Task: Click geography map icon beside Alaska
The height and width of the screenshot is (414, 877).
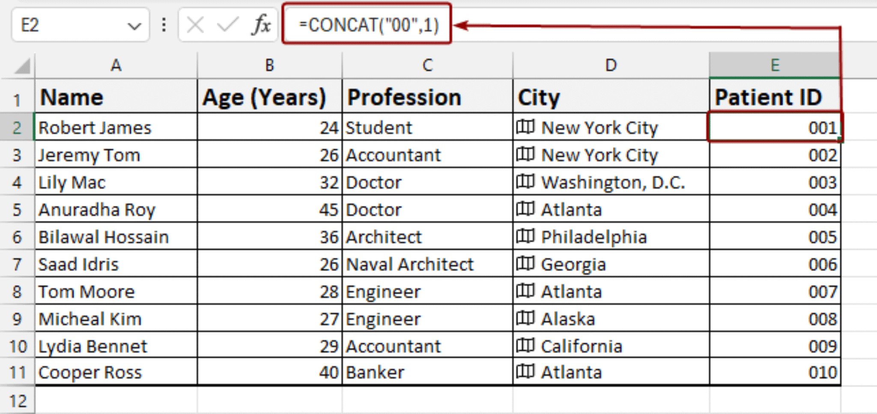Action: pos(525,319)
